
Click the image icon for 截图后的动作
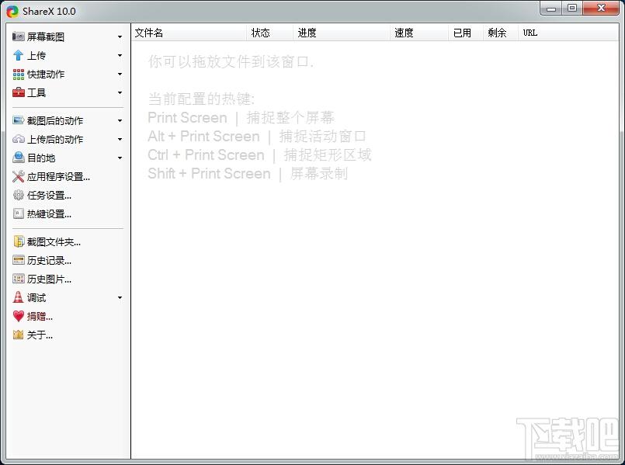(19, 120)
